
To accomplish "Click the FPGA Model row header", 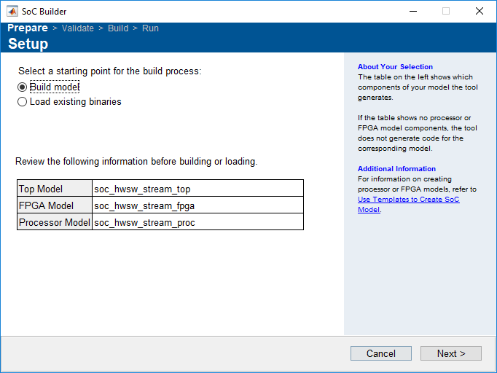I will click(55, 205).
